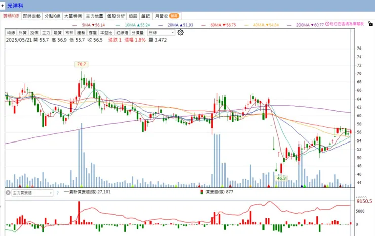This screenshot has height=236, width=375.
Task: Switch to the 個股分析 tab
Action: (116, 16)
